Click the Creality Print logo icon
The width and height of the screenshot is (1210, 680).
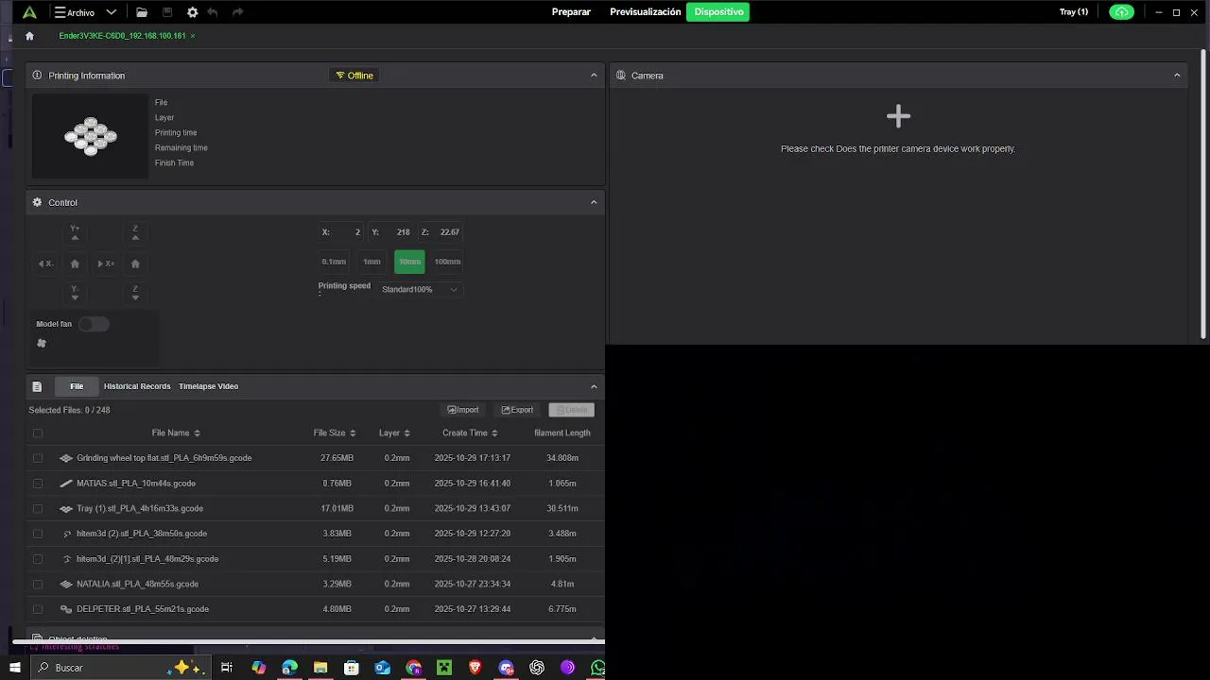(x=29, y=12)
